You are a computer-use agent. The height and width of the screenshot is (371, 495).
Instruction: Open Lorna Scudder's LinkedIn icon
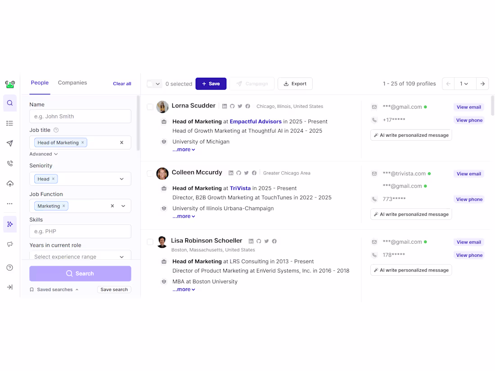click(225, 106)
